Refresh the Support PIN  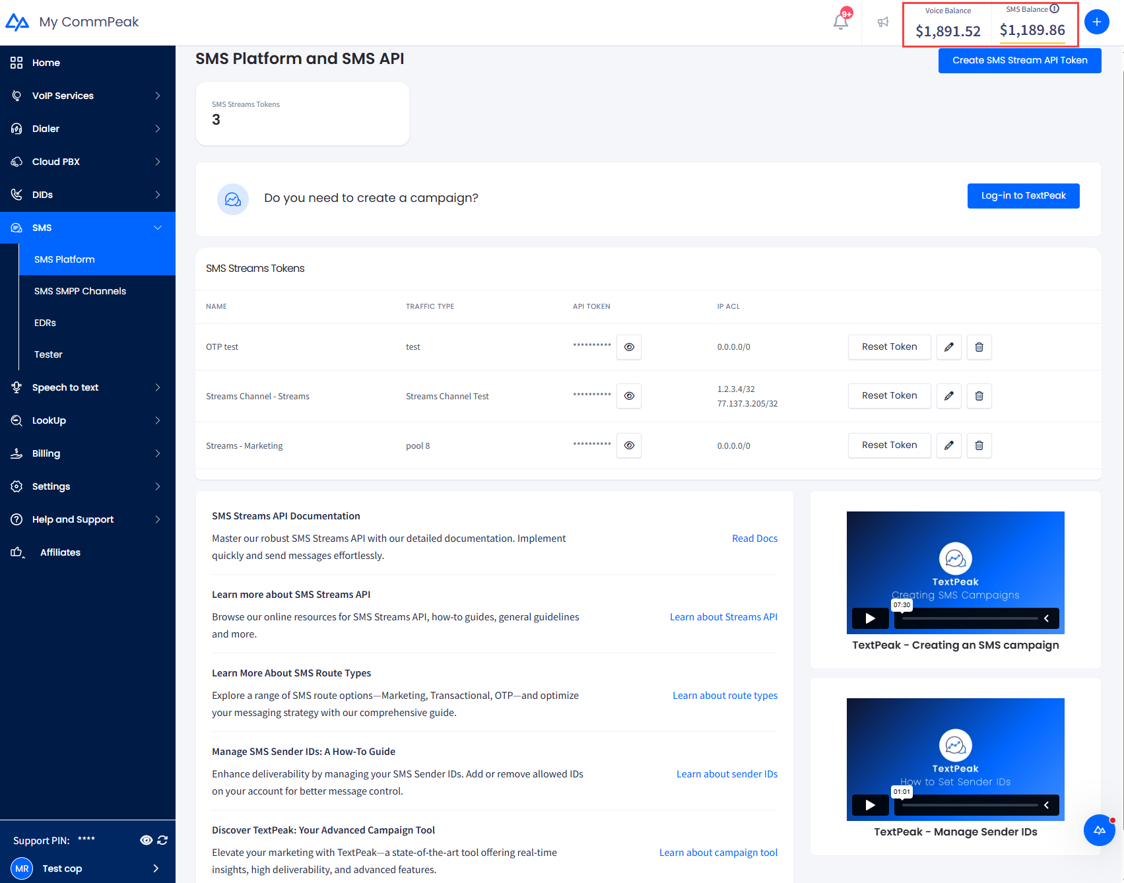[x=162, y=840]
